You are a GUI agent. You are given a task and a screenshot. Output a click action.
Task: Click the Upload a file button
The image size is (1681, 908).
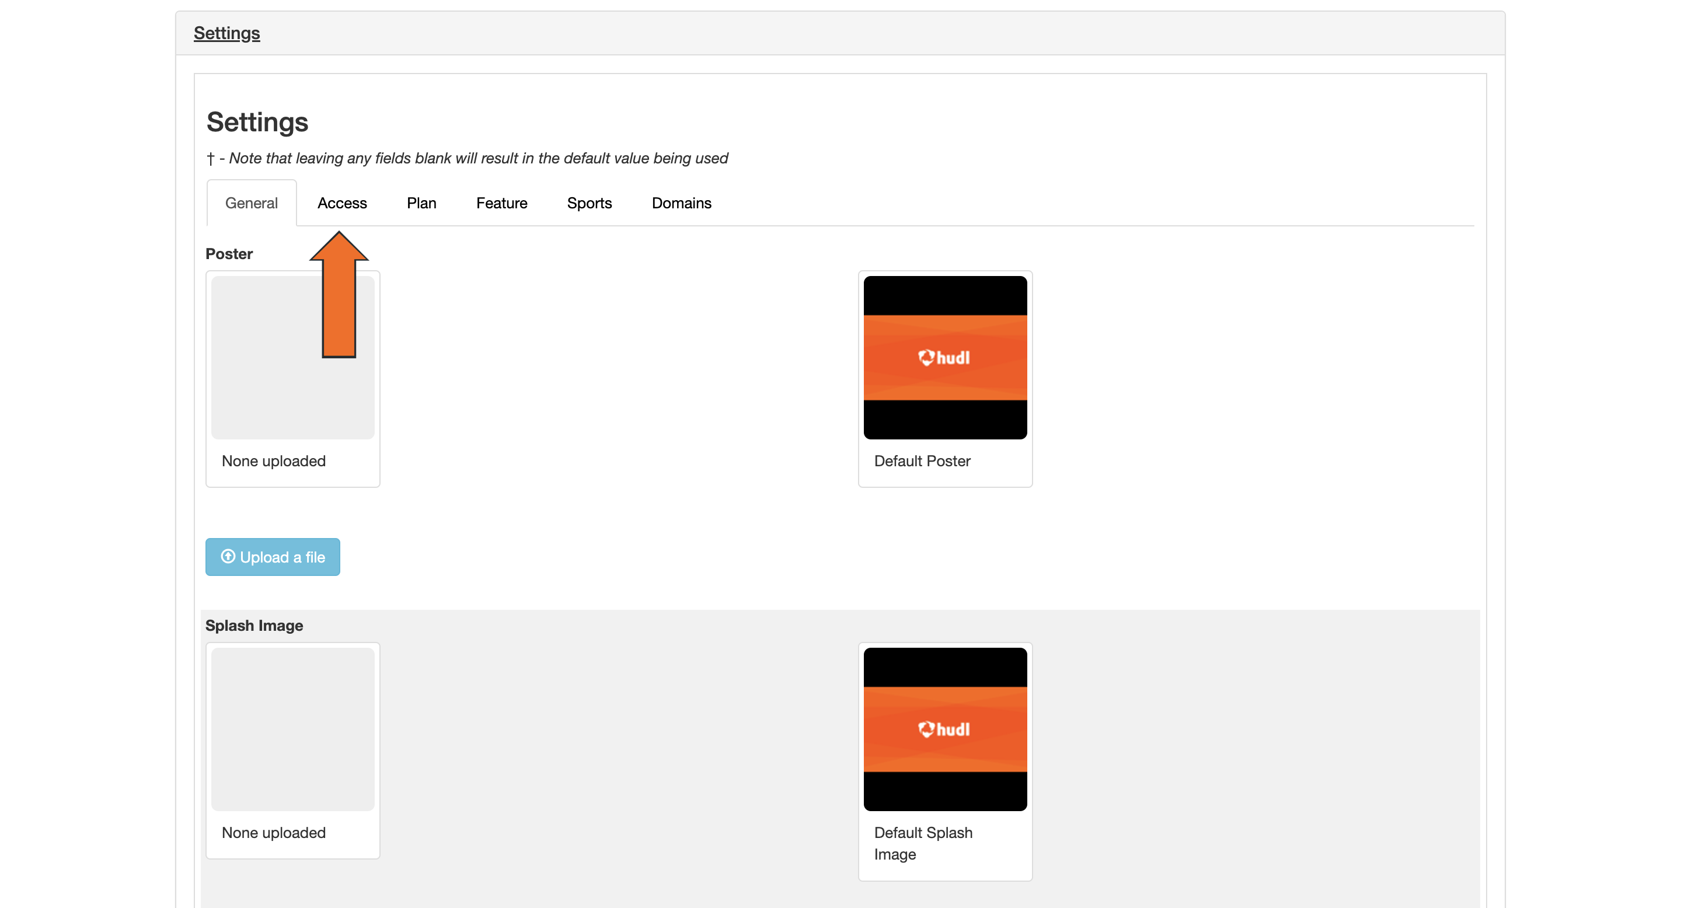[273, 557]
